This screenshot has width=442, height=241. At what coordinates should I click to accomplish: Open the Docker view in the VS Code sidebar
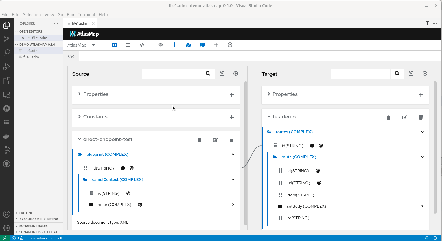7,136
